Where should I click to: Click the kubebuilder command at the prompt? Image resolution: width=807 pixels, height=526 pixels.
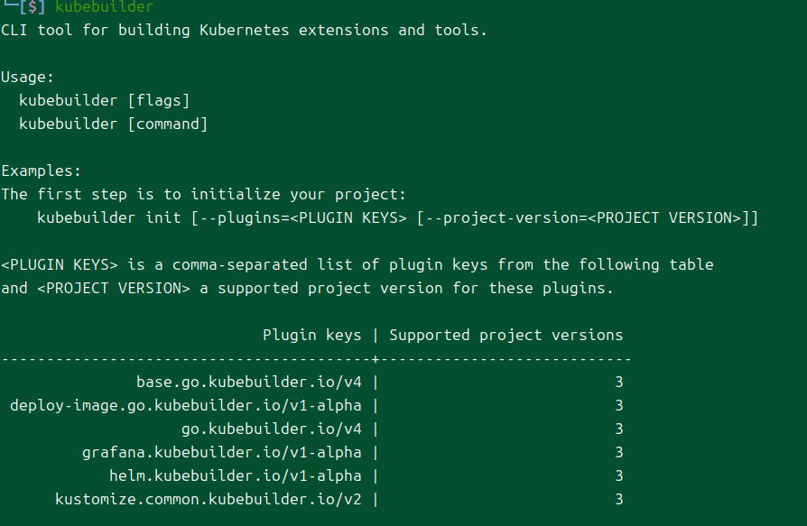point(104,6)
